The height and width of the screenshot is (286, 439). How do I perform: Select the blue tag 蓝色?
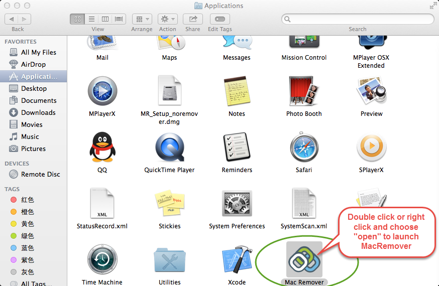pyautogui.click(x=33, y=248)
